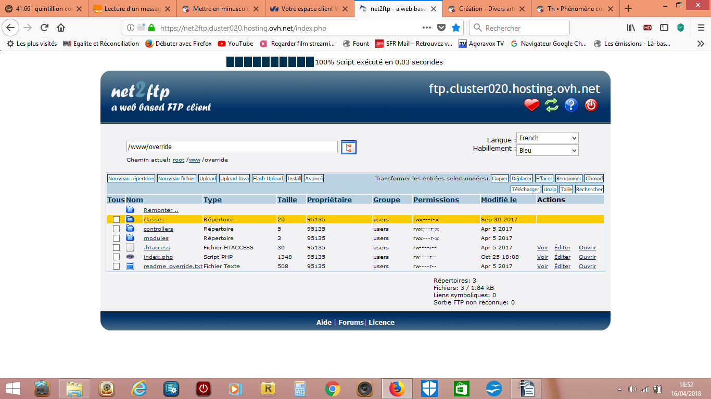Screen dimensions: 711x399
Task: Click the php icon of index.php row
Action: point(130,257)
